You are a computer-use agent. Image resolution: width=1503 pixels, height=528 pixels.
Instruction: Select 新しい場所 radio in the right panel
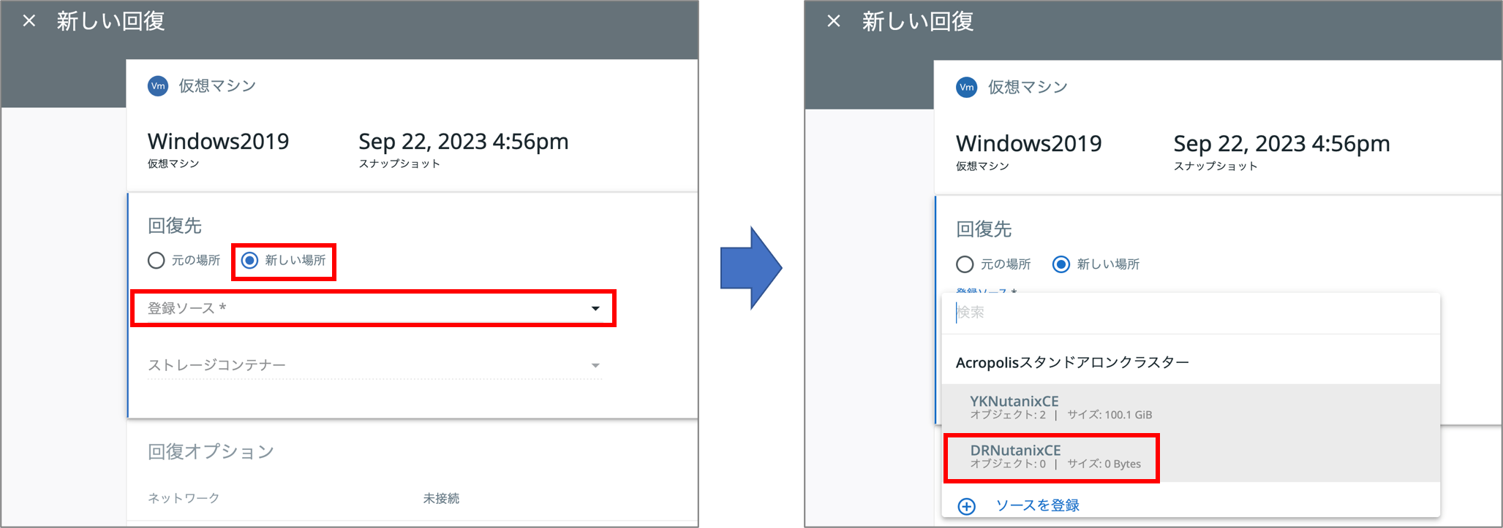click(x=1061, y=264)
